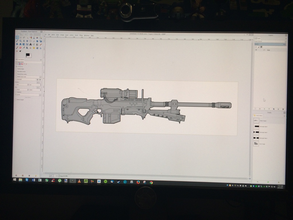Select the Bucket Fill tool

(34, 44)
